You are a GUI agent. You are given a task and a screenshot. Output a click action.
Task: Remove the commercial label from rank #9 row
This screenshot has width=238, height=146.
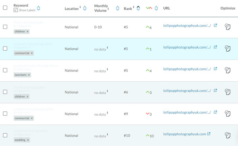(32, 118)
